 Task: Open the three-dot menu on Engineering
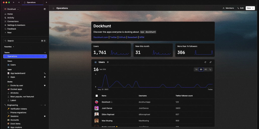pos(41,105)
